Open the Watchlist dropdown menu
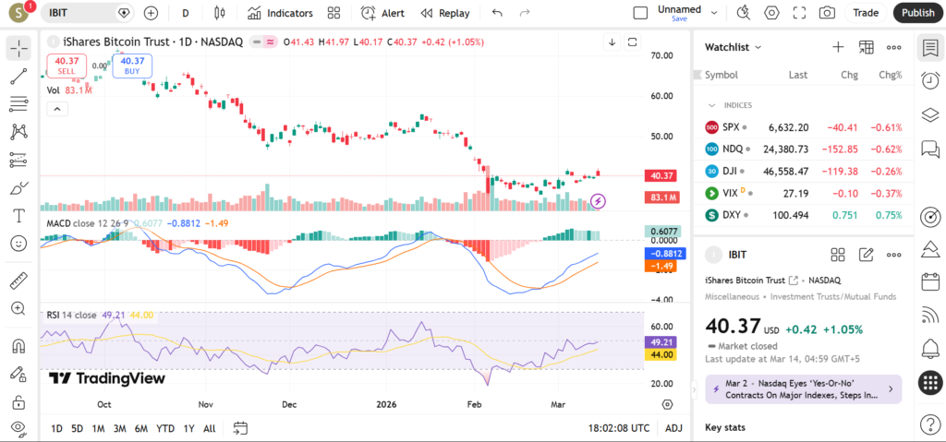 (x=734, y=47)
